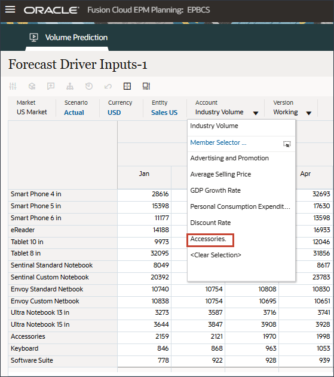
Task: Select the Tablet 10 in row
Action: coord(63,242)
